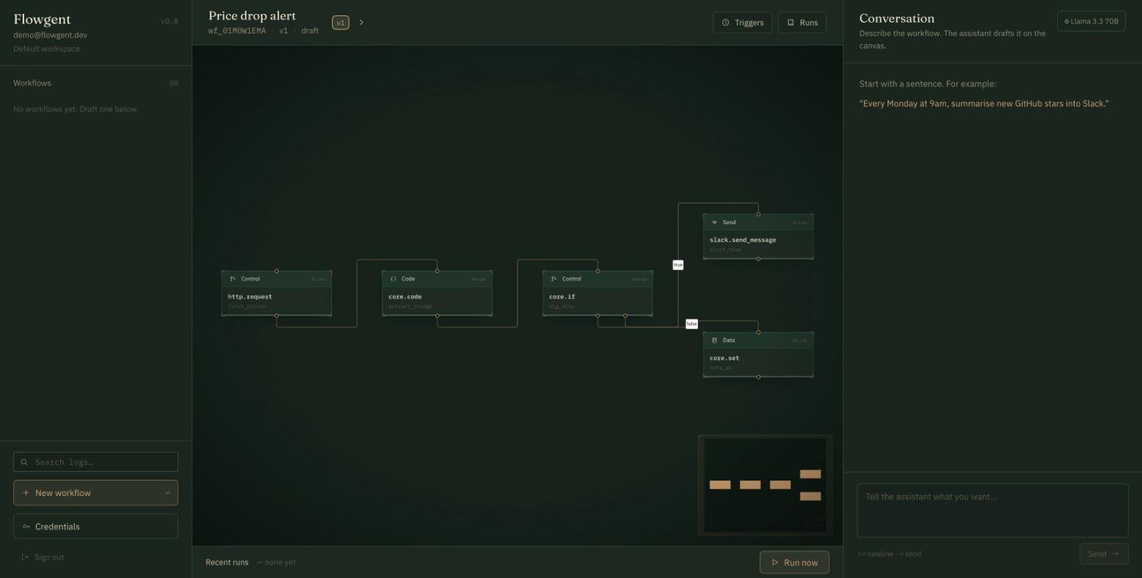Image resolution: width=1142 pixels, height=578 pixels.
Task: Select the core.code node title
Action: (x=405, y=297)
